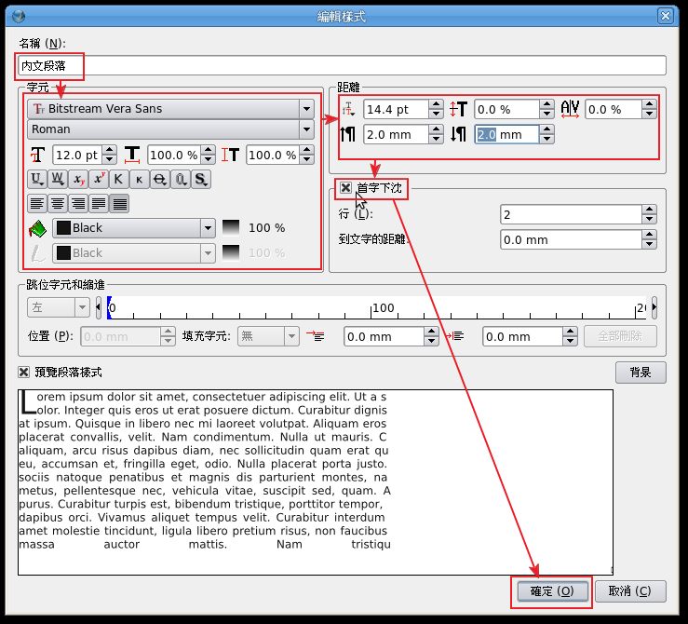
Task: Click the underline text style icon
Action: pyautogui.click(x=37, y=179)
